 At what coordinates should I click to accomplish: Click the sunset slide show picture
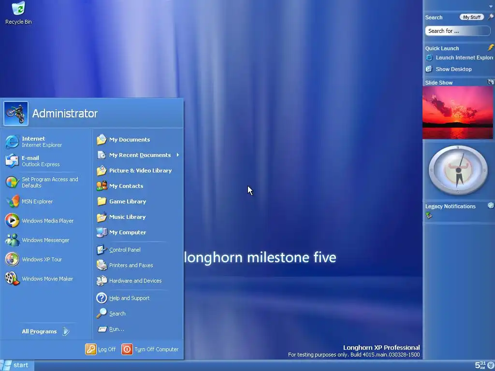click(457, 112)
